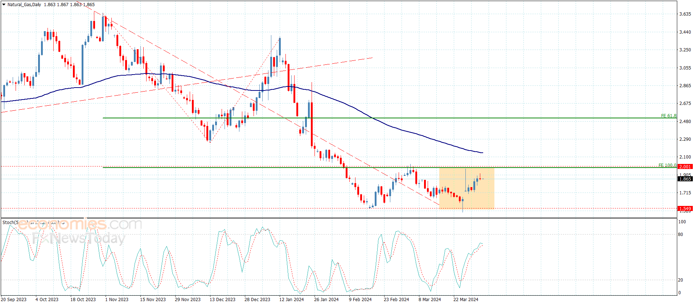Click the 3.635 price axis label
This screenshot has width=695, height=304.
[x=685, y=14]
